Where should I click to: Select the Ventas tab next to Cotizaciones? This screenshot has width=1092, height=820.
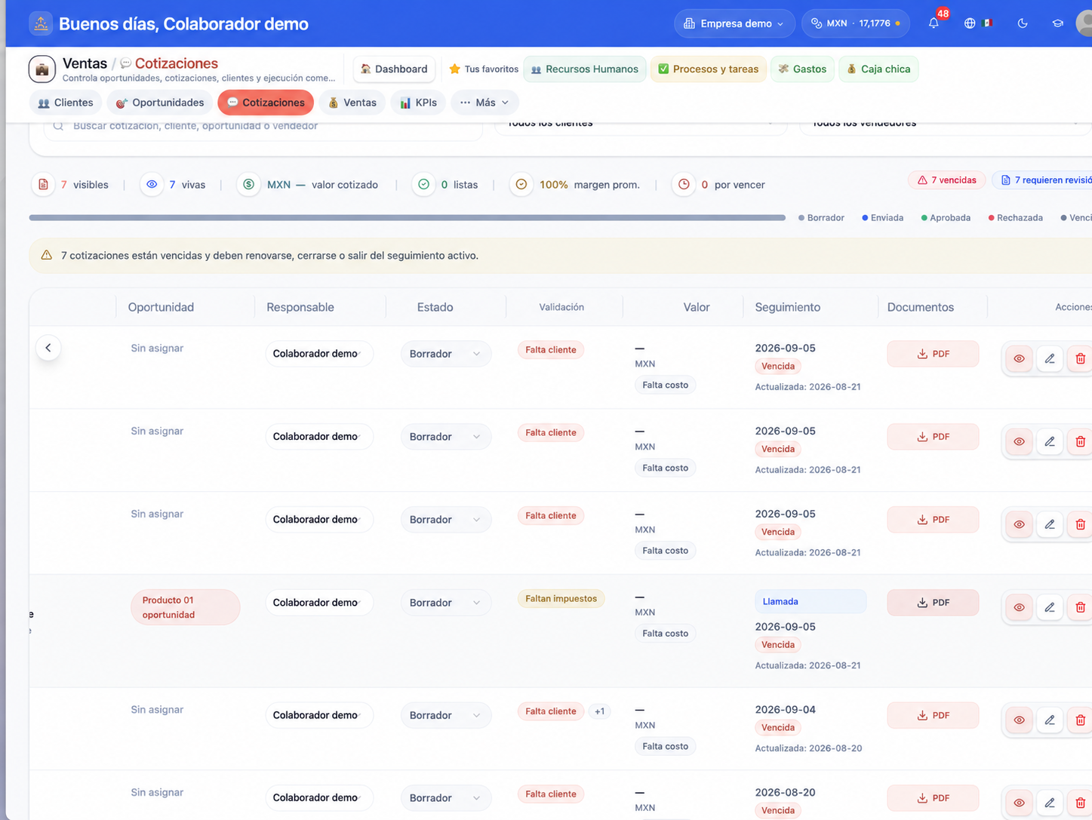352,103
